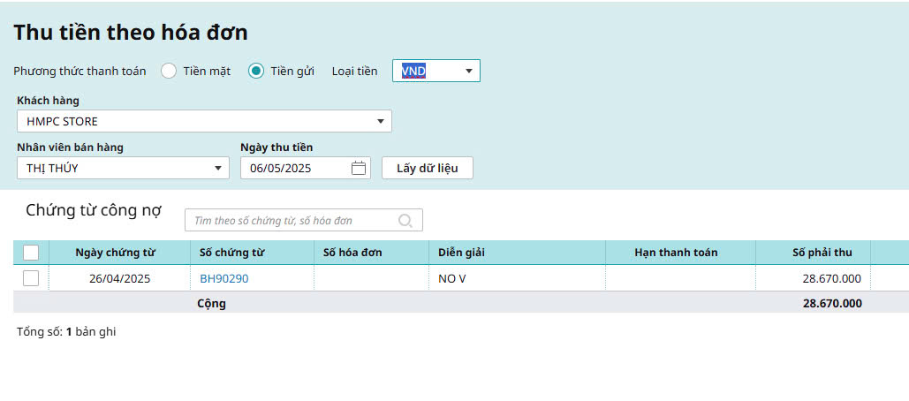Click the 28.670.000 amount cell in row
This screenshot has width=909, height=401.
[x=831, y=278]
